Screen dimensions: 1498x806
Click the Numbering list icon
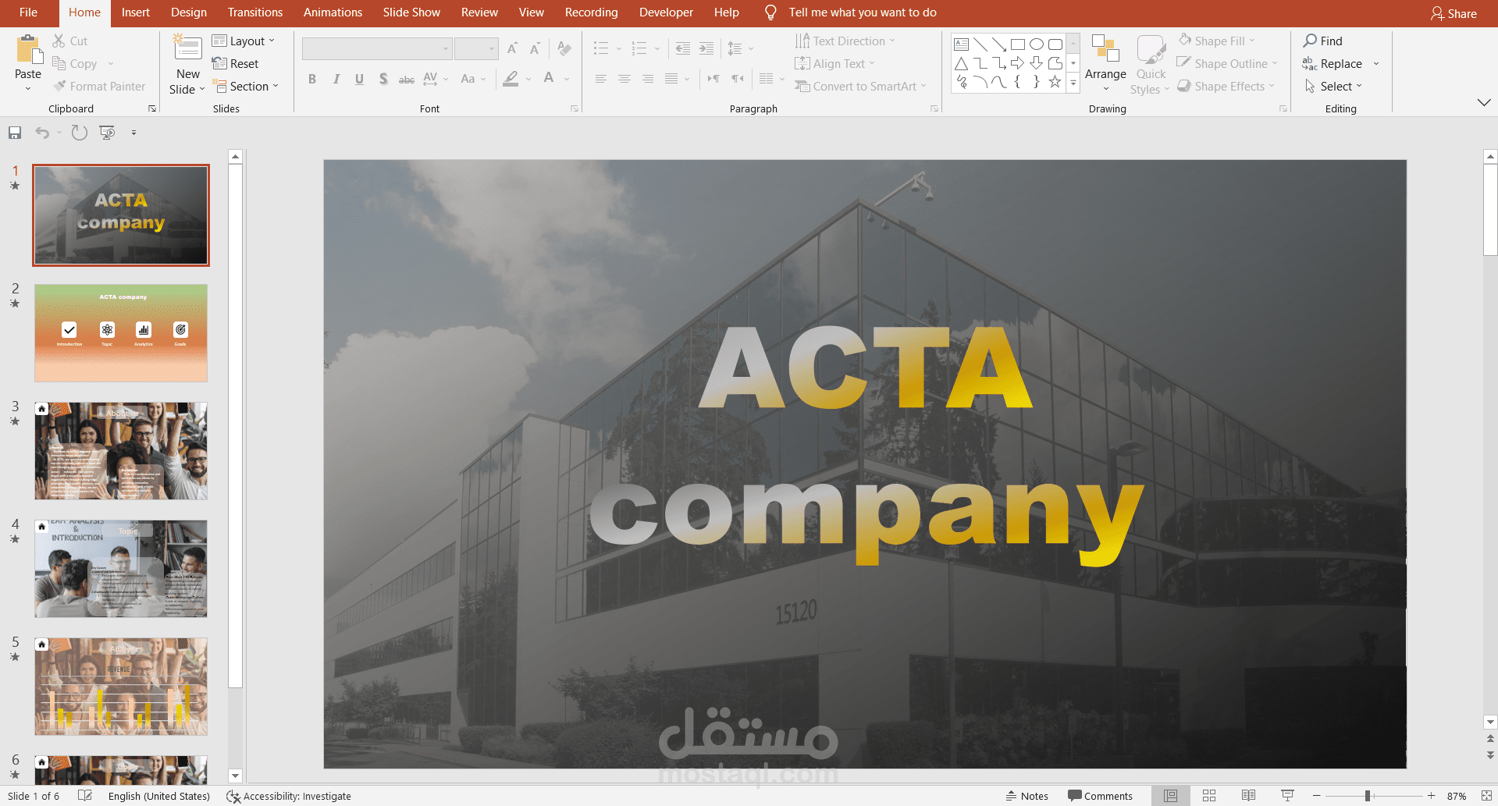[639, 48]
